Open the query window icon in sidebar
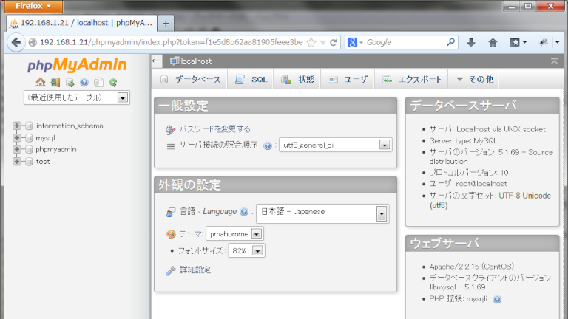The height and width of the screenshot is (319, 568). [x=70, y=83]
